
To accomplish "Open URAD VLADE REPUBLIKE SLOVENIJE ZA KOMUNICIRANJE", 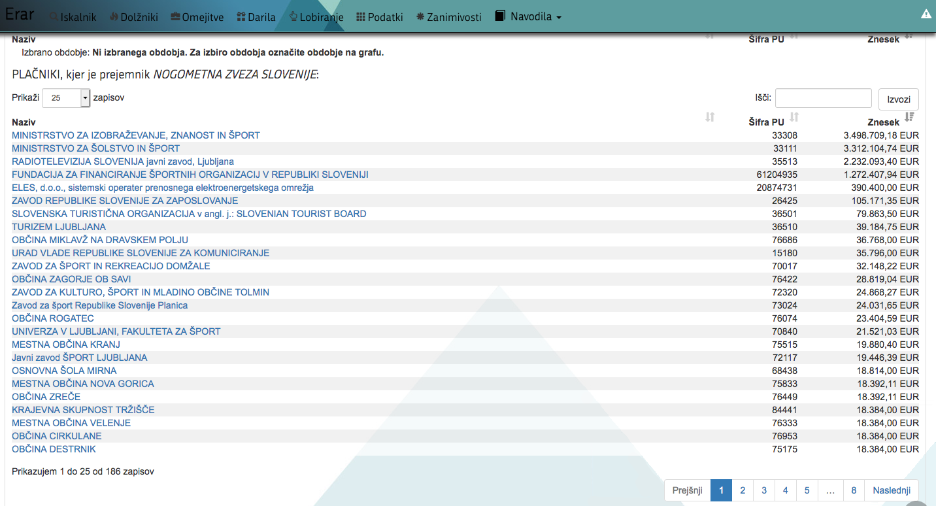I will pos(141,253).
